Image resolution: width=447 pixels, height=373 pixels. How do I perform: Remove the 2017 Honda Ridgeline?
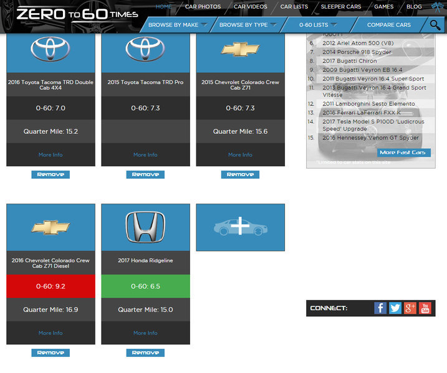[145, 353]
